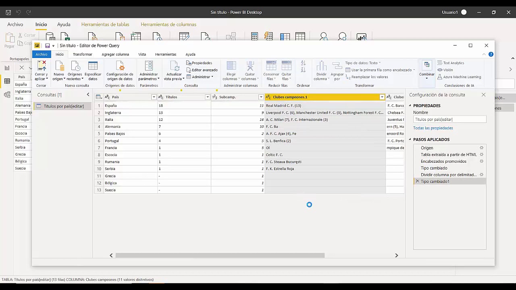Click the Conservar filas icon
The image size is (516, 290).
coord(271,66)
